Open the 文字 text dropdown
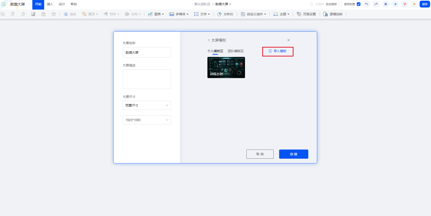The width and height of the screenshot is (431, 216). (202, 14)
